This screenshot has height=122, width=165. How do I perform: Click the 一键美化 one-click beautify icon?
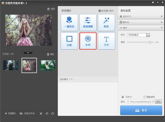coord(69,22)
